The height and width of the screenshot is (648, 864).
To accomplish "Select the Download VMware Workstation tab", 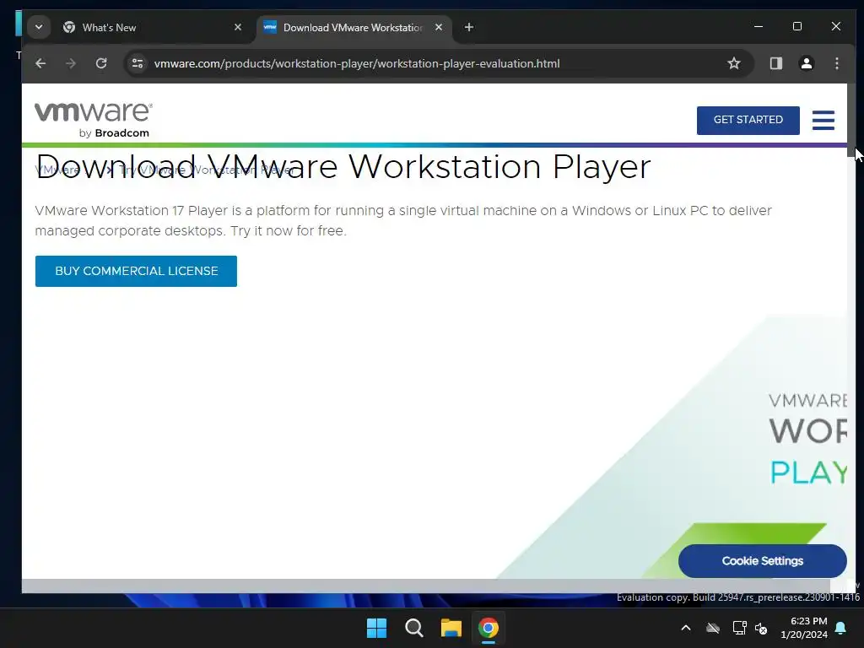I will coord(354,28).
